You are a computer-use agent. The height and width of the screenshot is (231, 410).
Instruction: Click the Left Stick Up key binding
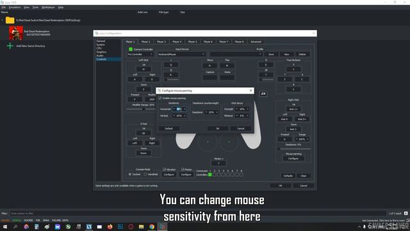pos(143,69)
